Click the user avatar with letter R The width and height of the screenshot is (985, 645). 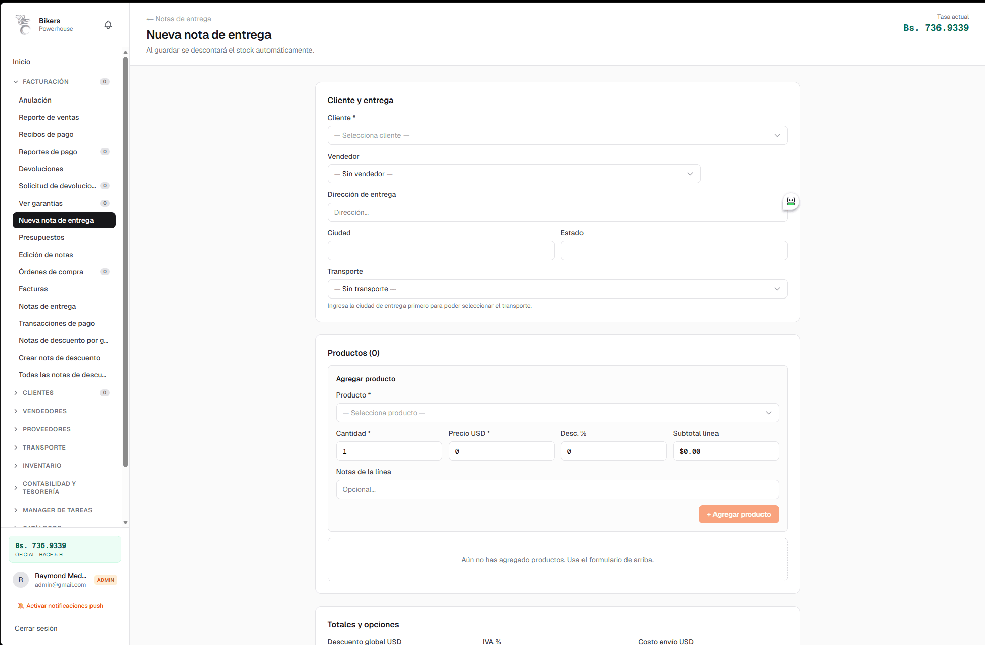tap(21, 580)
